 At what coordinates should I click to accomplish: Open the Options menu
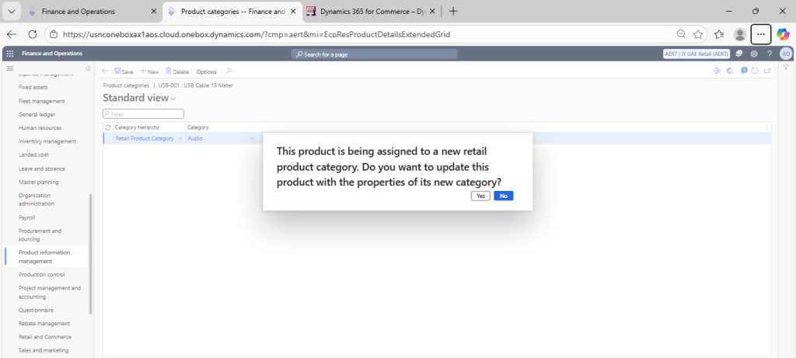(206, 71)
